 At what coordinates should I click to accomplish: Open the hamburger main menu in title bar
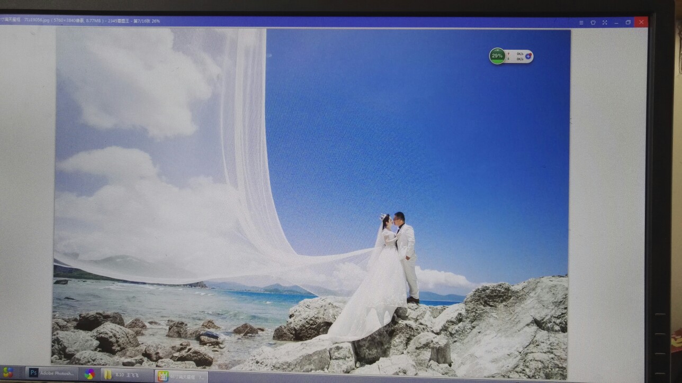click(581, 22)
